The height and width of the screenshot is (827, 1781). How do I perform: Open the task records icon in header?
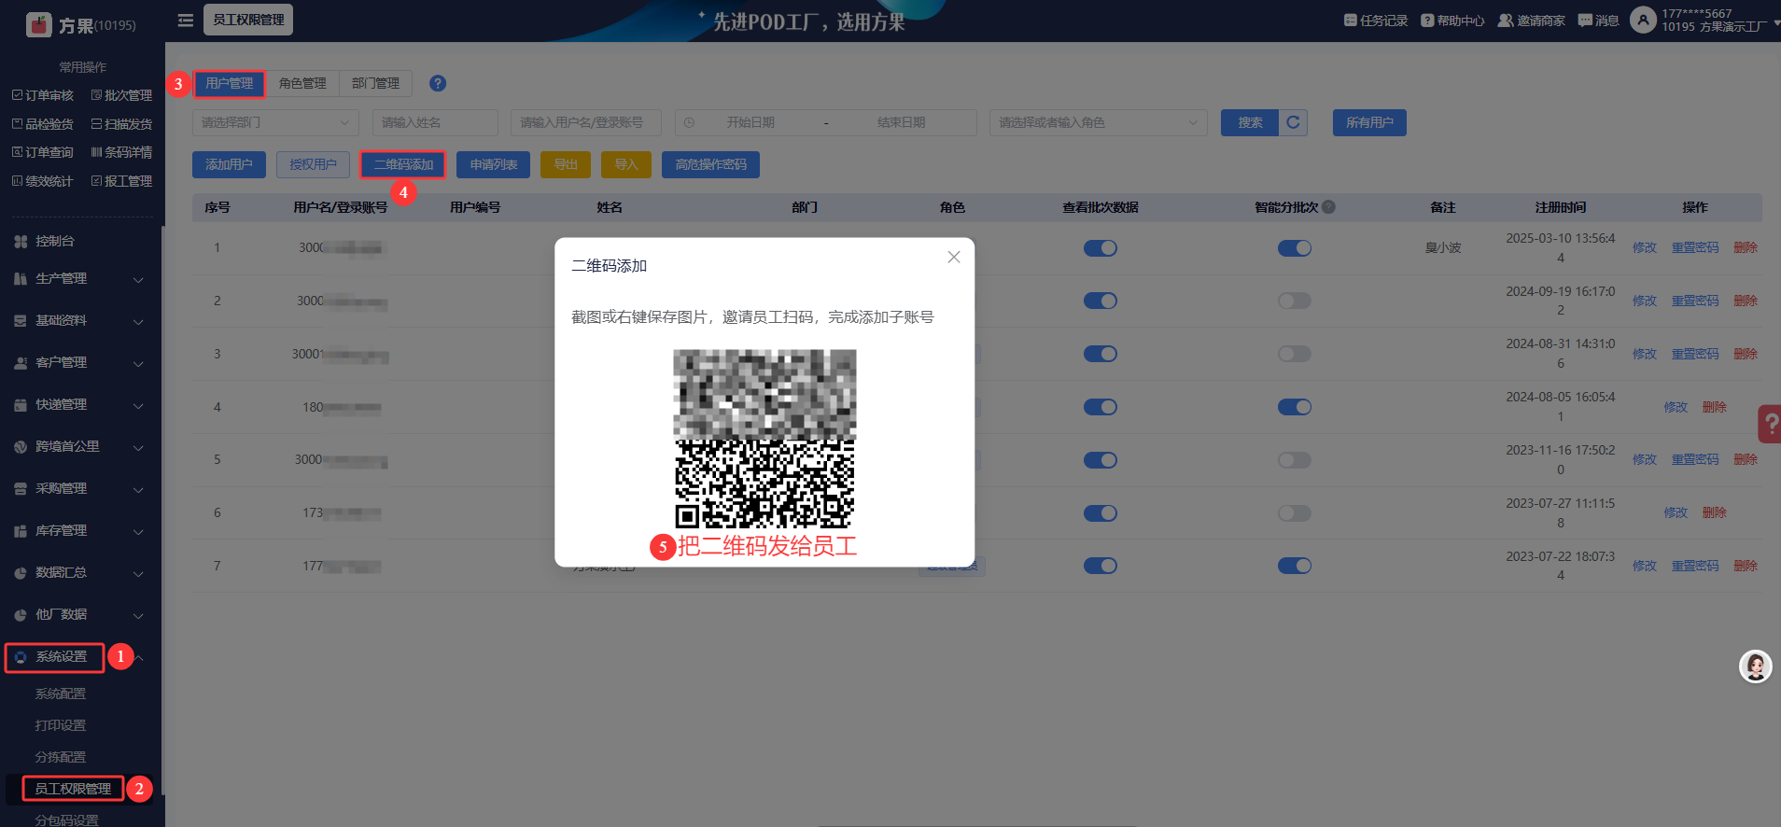click(1350, 21)
